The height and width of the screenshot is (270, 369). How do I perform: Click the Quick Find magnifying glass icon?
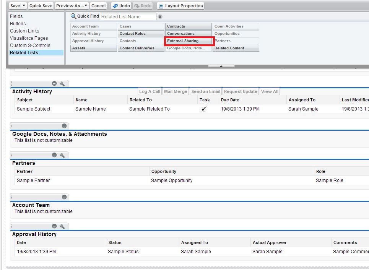(x=72, y=16)
